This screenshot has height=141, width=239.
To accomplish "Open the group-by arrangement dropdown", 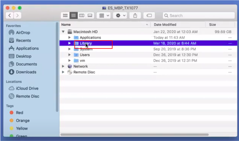I will coord(104,15).
